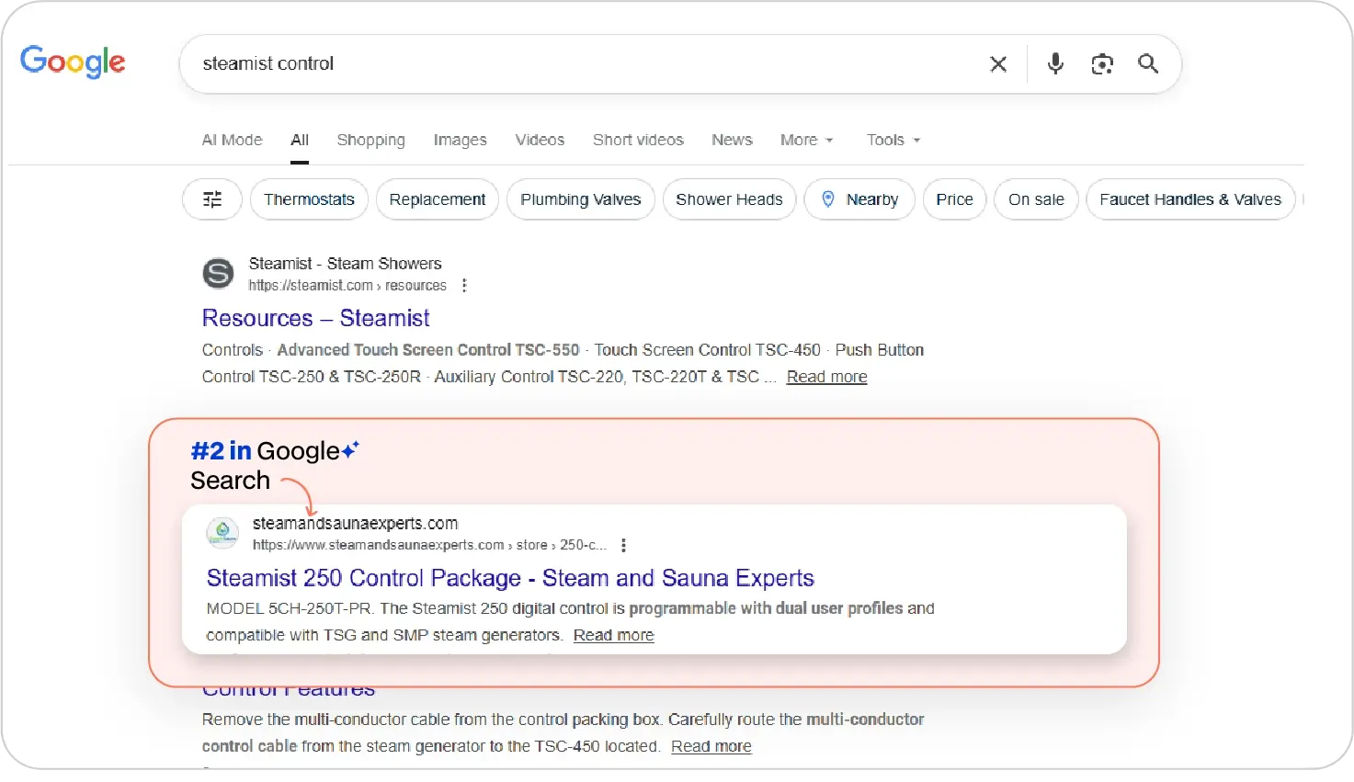Image resolution: width=1354 pixels, height=782 pixels.
Task: Start voice search with the microphone icon
Action: [1054, 63]
